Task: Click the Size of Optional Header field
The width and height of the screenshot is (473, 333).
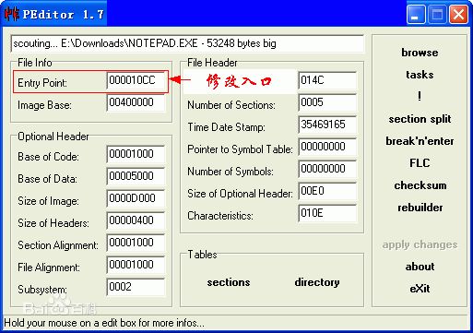Action: pyautogui.click(x=327, y=191)
